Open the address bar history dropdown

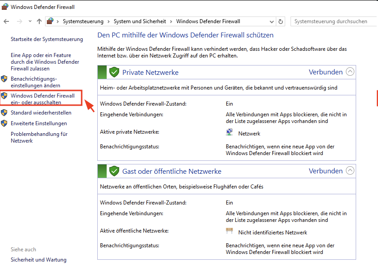(x=272, y=22)
